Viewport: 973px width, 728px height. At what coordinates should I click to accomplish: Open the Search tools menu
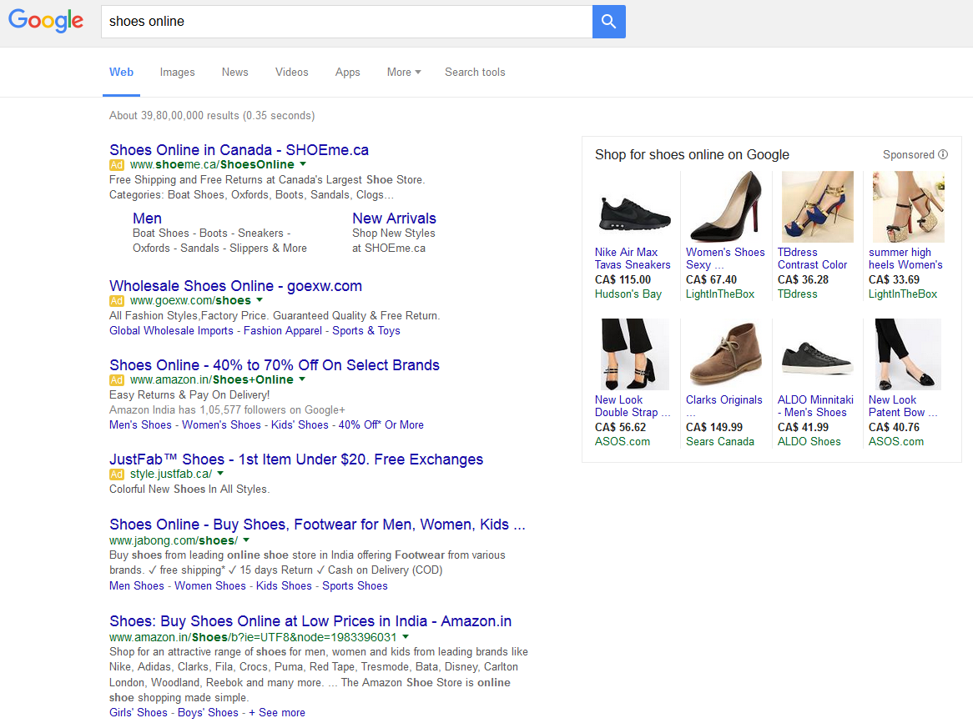click(475, 73)
